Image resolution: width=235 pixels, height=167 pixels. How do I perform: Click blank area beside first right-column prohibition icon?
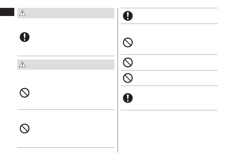coord(174,43)
